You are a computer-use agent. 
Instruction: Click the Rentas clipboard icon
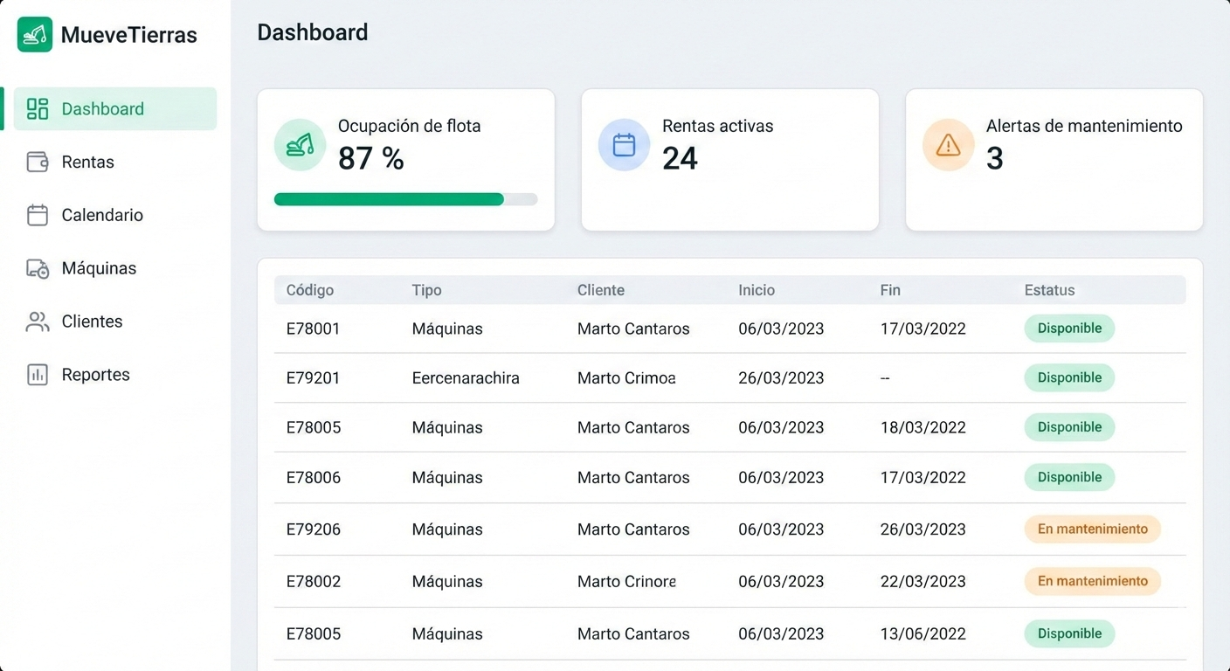pos(36,162)
